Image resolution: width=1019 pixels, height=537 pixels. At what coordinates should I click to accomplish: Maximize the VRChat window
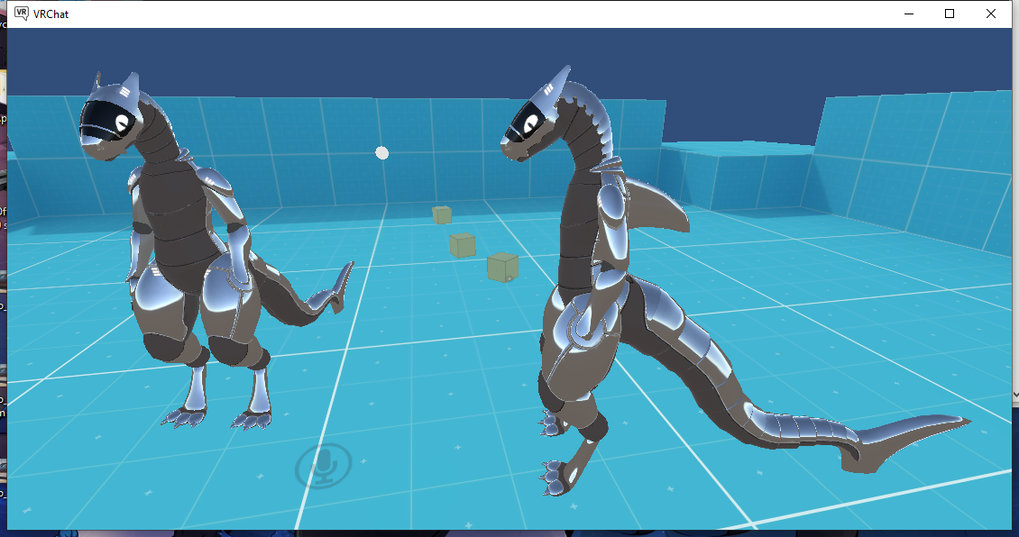point(950,14)
